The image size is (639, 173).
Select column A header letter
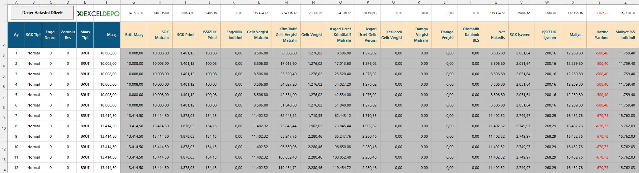[x=16, y=2]
